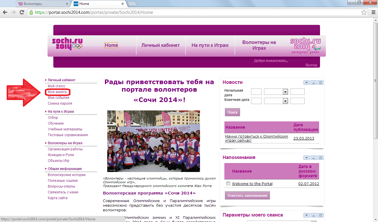The width and height of the screenshot is (378, 222).
Task: Open Мой статус in the sidebar
Action: coord(57,86)
